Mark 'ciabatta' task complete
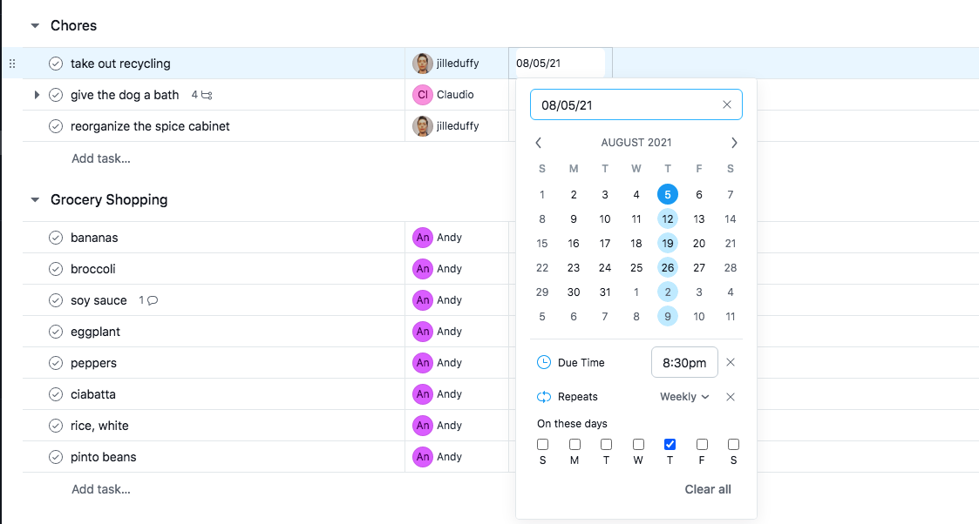 (56, 394)
